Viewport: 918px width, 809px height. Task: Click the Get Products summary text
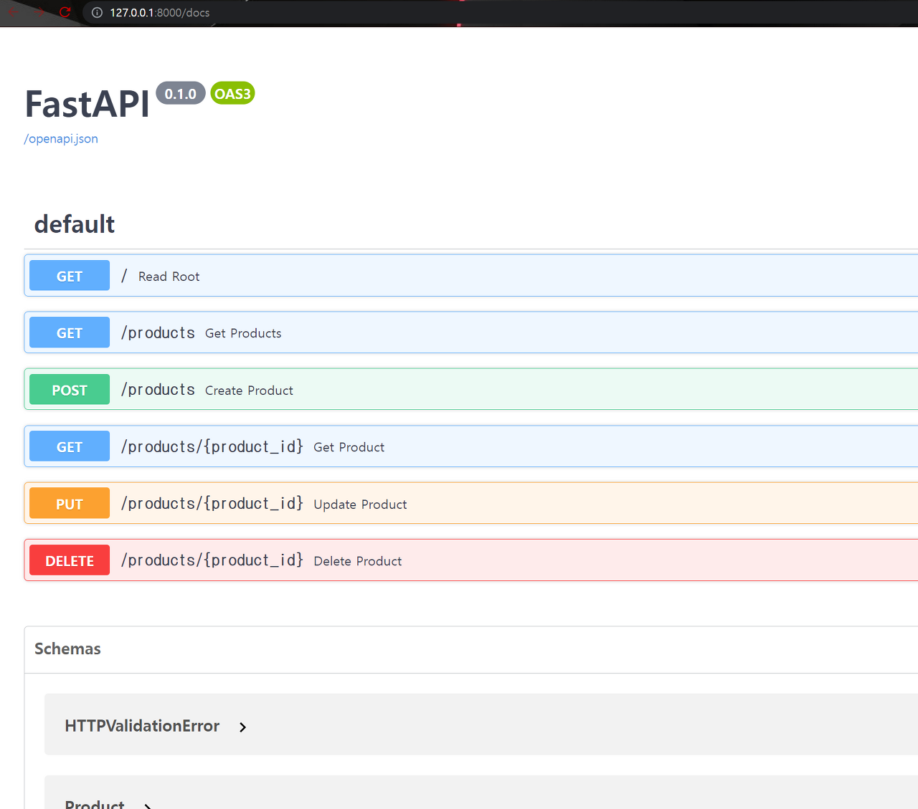click(x=243, y=333)
